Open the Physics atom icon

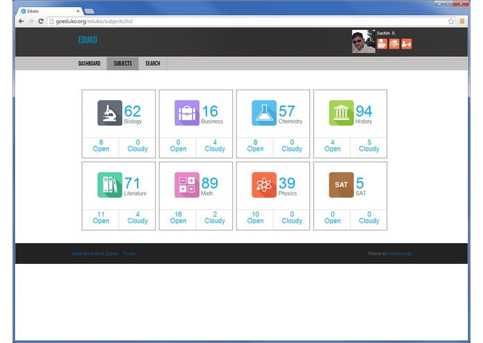(264, 185)
